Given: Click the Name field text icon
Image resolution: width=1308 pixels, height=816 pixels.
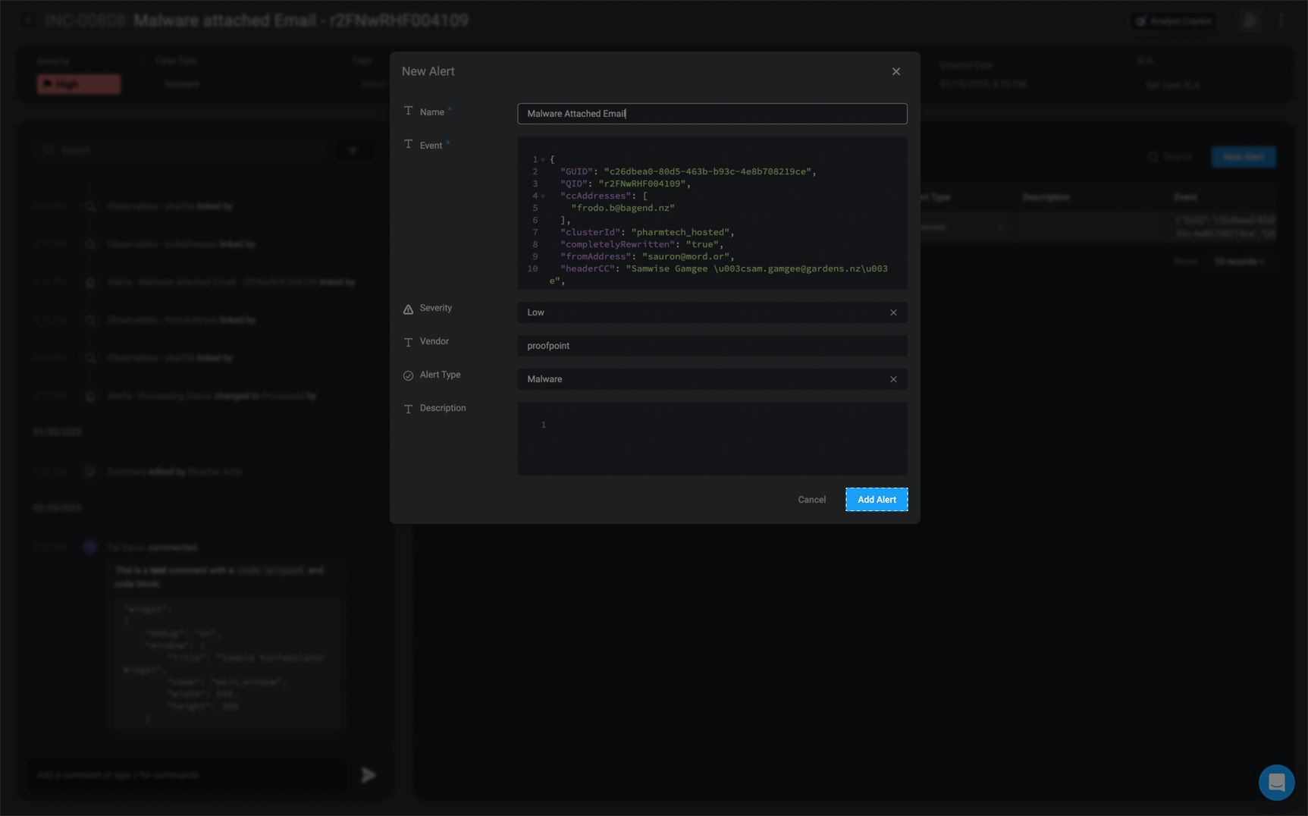Looking at the screenshot, I should click(x=408, y=111).
